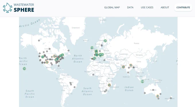Select the gray dot near Turkey label
Viewport: 195px width, 107px height.
click(x=104, y=60)
